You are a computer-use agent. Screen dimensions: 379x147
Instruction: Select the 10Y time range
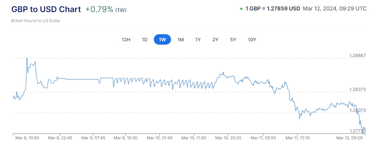coord(252,40)
